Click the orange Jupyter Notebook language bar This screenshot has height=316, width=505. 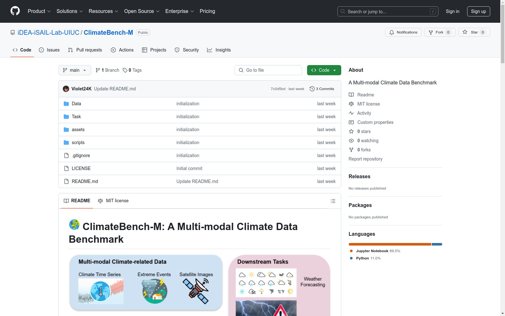click(390, 244)
